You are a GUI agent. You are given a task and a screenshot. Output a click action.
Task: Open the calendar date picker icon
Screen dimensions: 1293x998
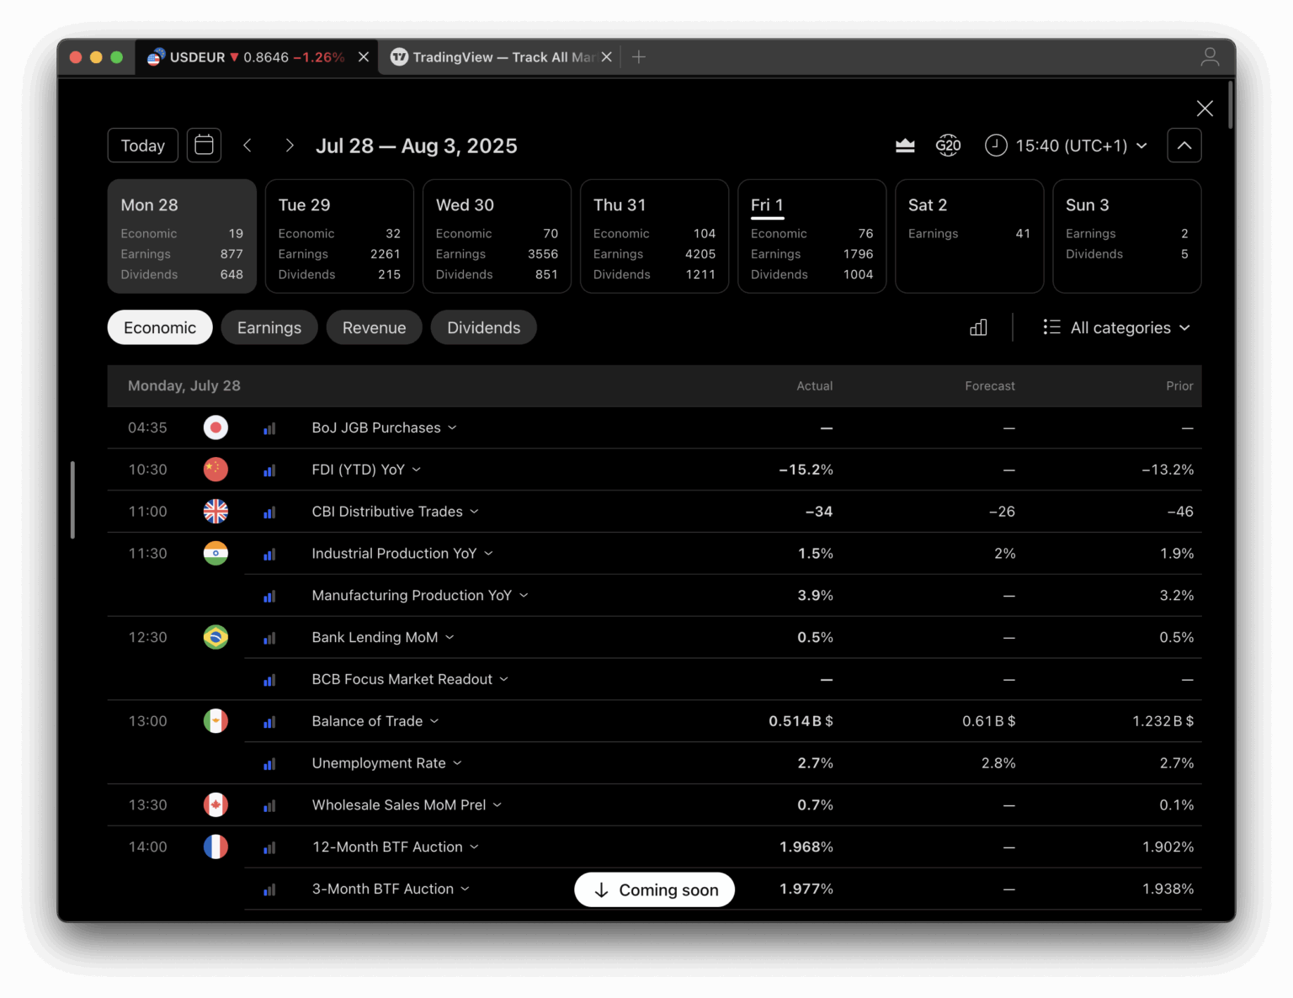tap(204, 146)
